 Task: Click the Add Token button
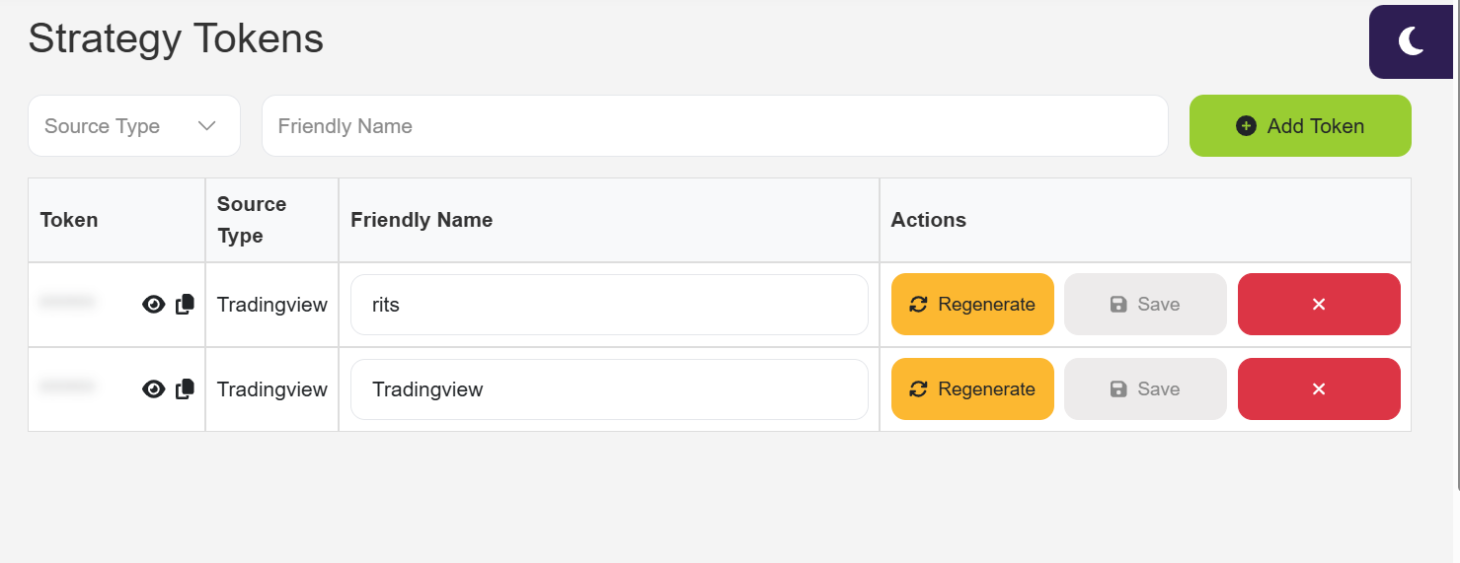(1299, 126)
